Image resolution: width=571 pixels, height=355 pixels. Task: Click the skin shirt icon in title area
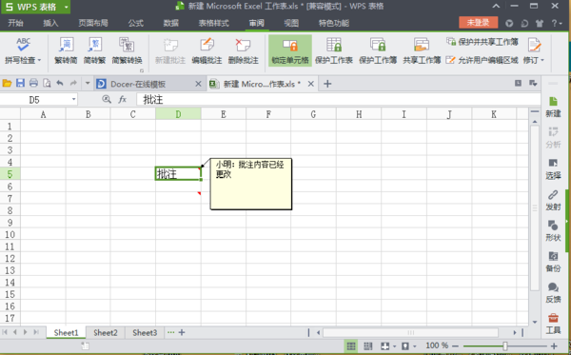click(x=540, y=23)
